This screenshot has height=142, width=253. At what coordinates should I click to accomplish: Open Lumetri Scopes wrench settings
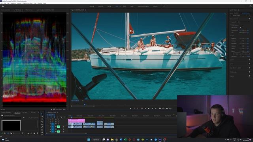click(x=52, y=109)
